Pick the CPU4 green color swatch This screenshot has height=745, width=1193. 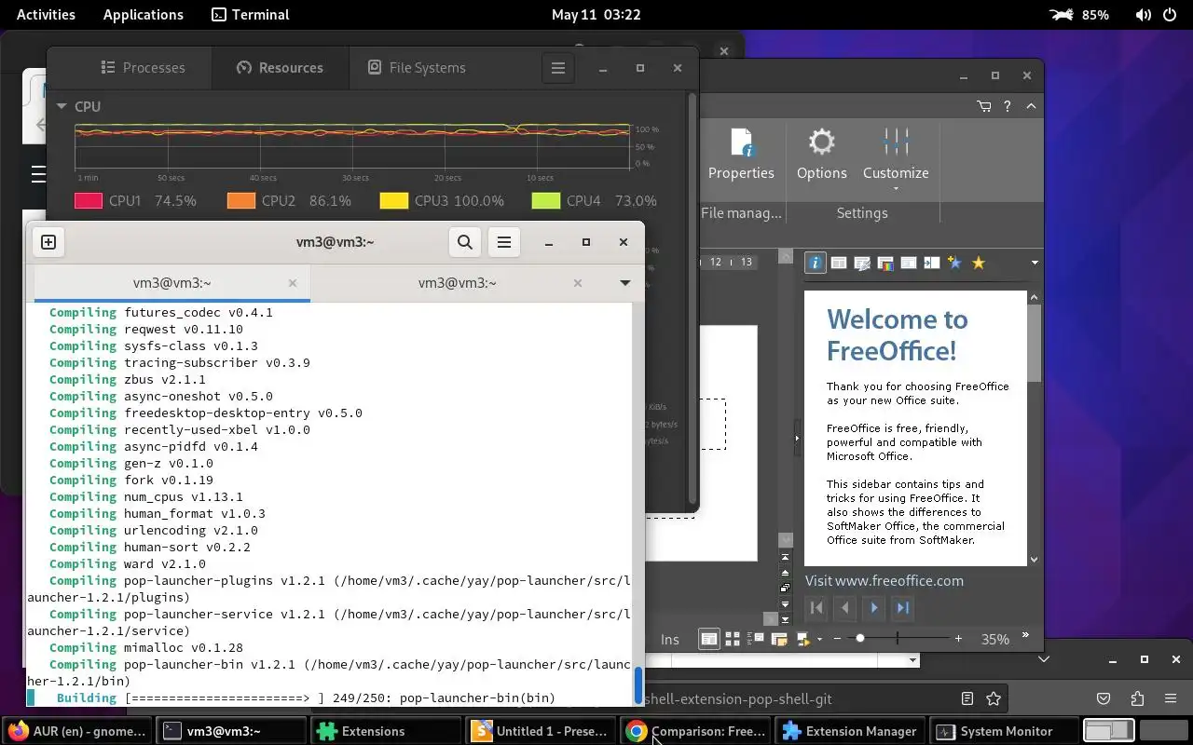coord(546,200)
